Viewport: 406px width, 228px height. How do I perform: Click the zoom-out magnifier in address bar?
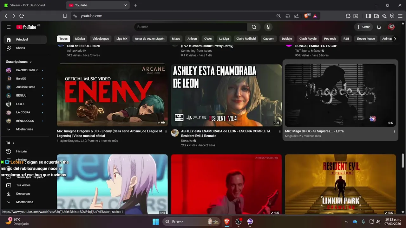pyautogui.click(x=278, y=16)
